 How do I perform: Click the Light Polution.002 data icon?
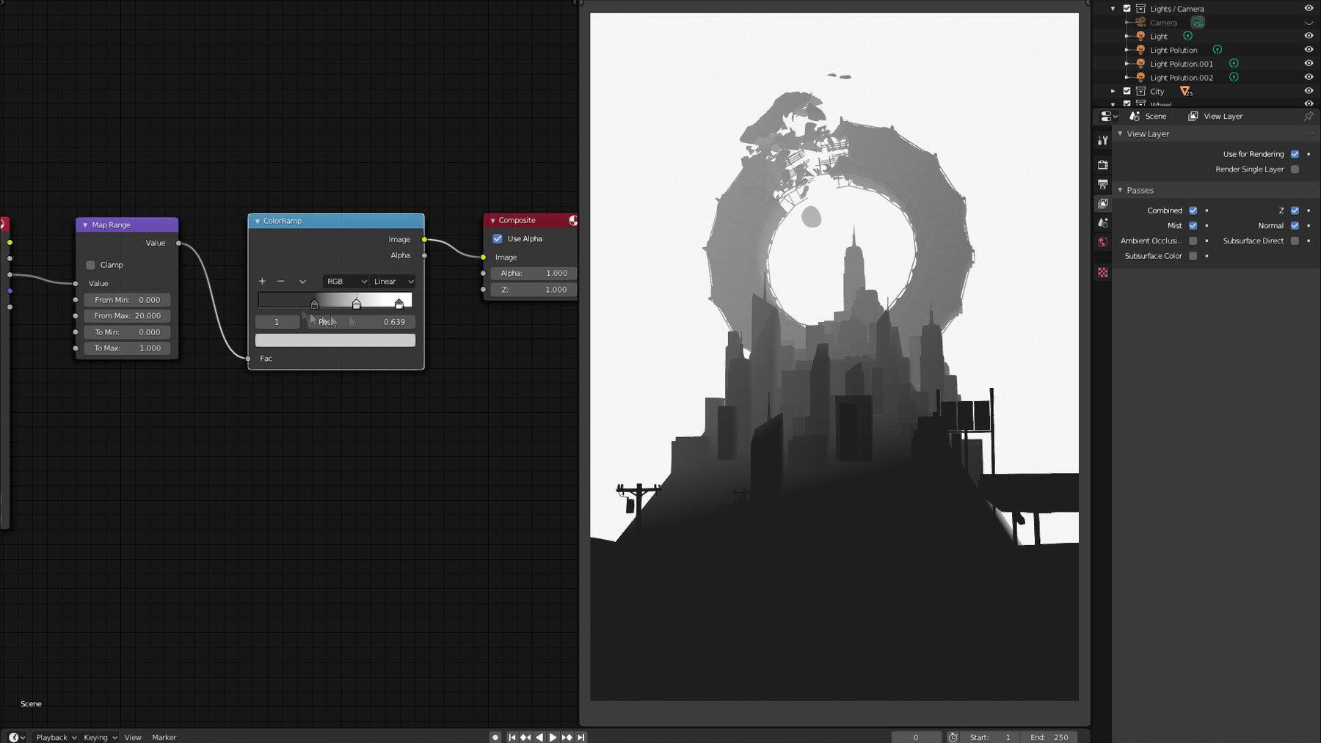pos(1234,77)
